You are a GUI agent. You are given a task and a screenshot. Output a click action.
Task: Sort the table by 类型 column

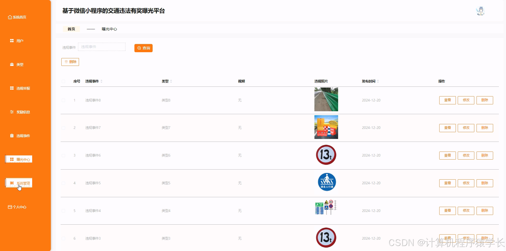tap(171, 81)
